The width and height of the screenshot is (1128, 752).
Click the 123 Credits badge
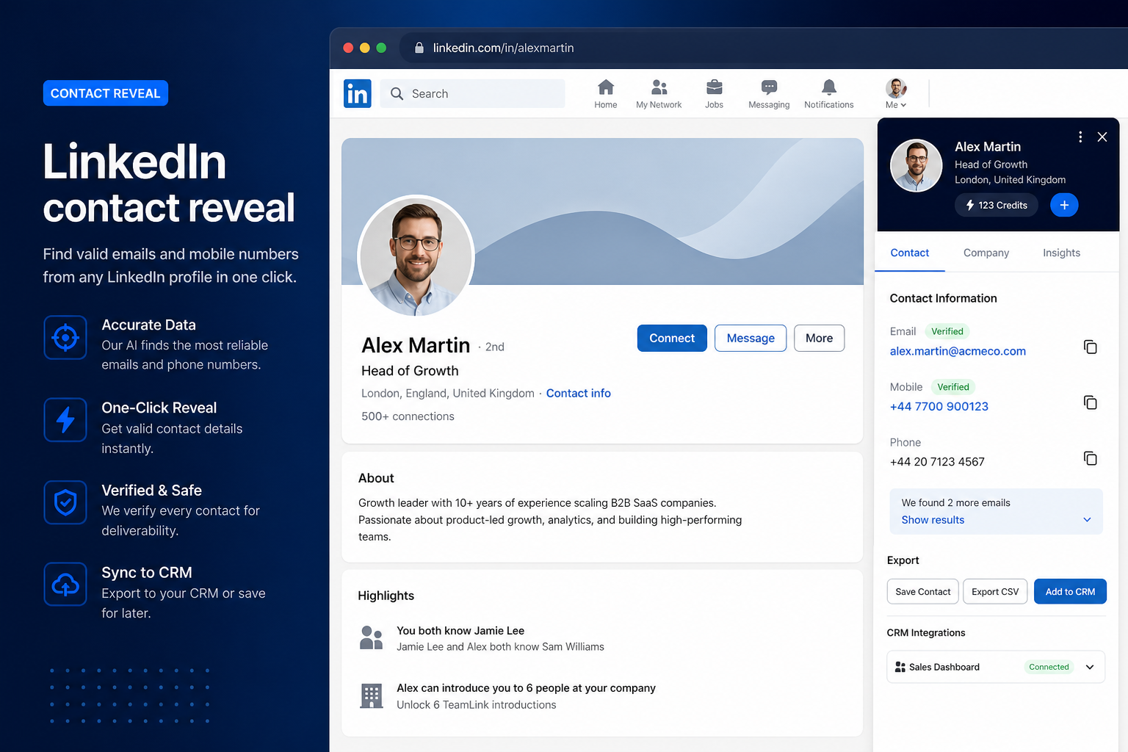[997, 205]
